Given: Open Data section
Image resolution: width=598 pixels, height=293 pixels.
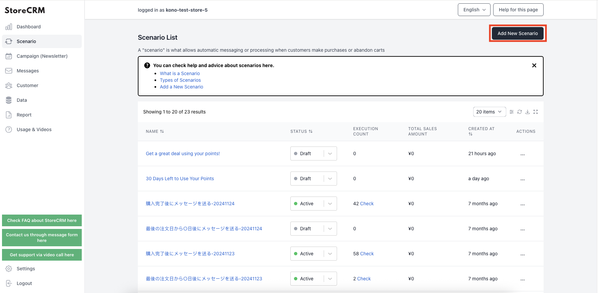Looking at the screenshot, I should tap(42, 100).
